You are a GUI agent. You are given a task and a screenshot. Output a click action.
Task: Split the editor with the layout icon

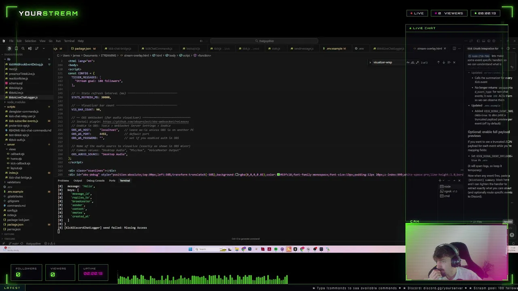point(454,48)
